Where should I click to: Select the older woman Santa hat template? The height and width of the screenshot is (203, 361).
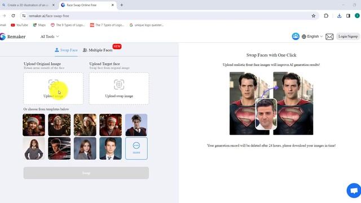59,125
